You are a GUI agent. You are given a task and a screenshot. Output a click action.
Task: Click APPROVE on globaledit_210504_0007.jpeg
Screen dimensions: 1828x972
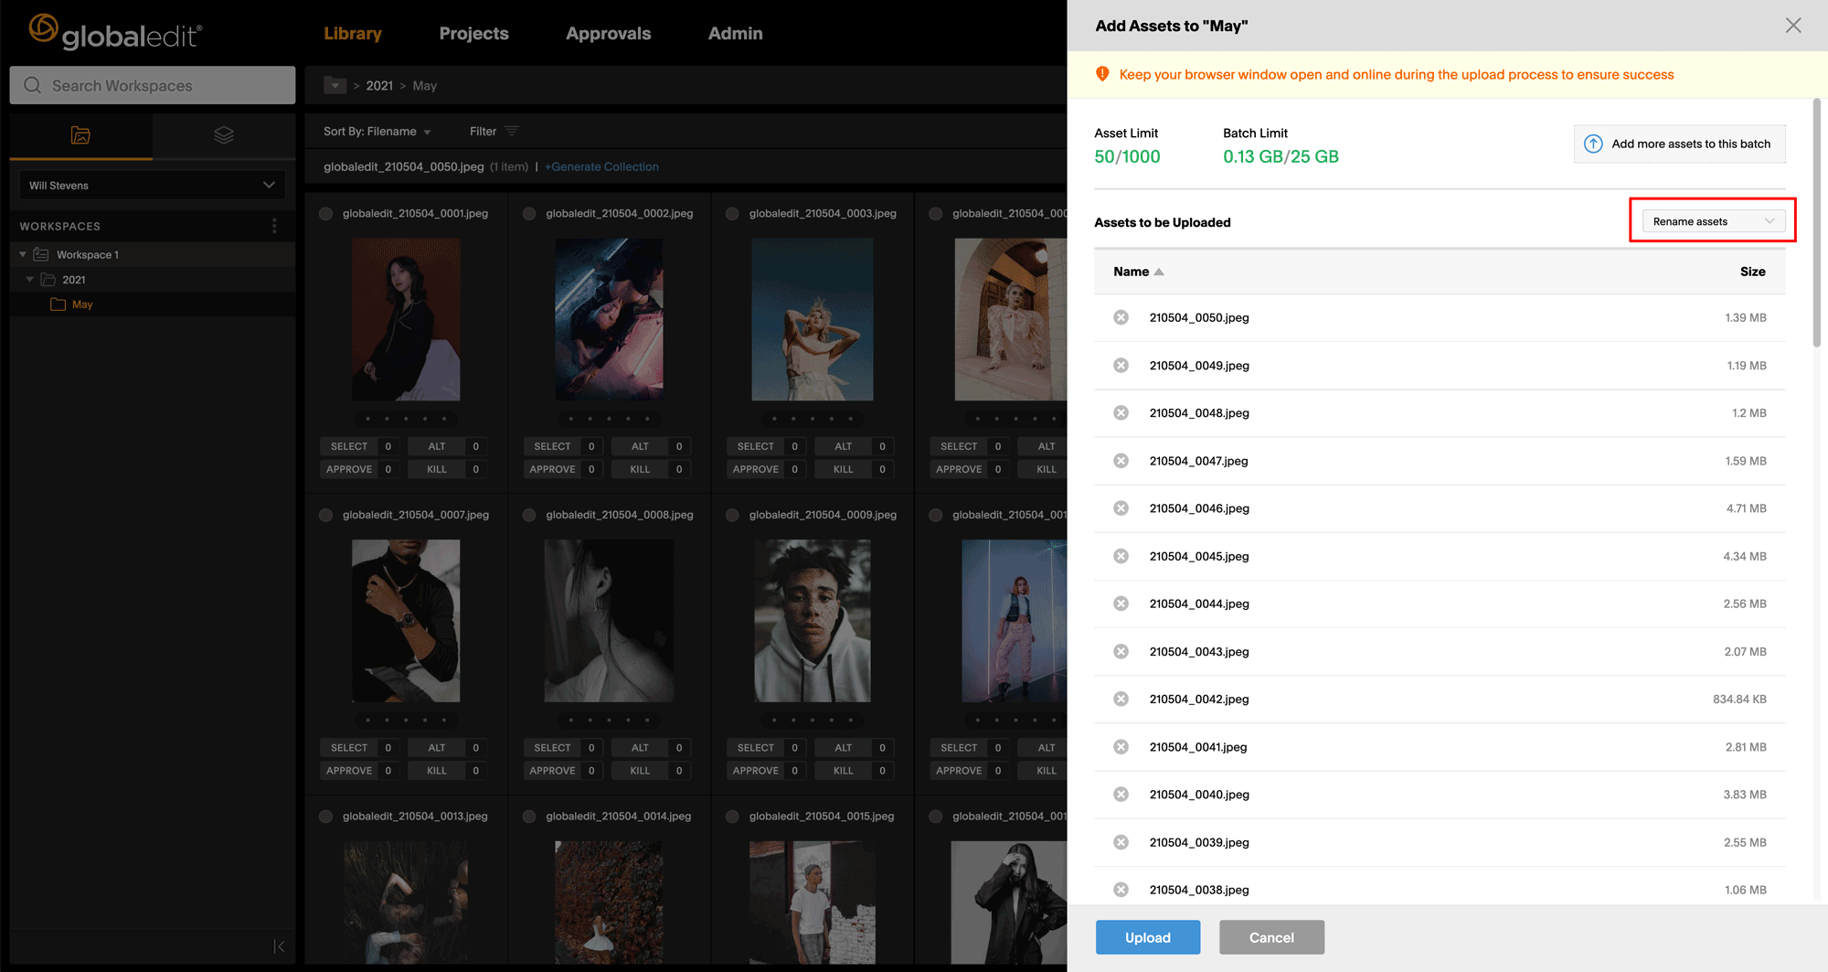click(349, 771)
